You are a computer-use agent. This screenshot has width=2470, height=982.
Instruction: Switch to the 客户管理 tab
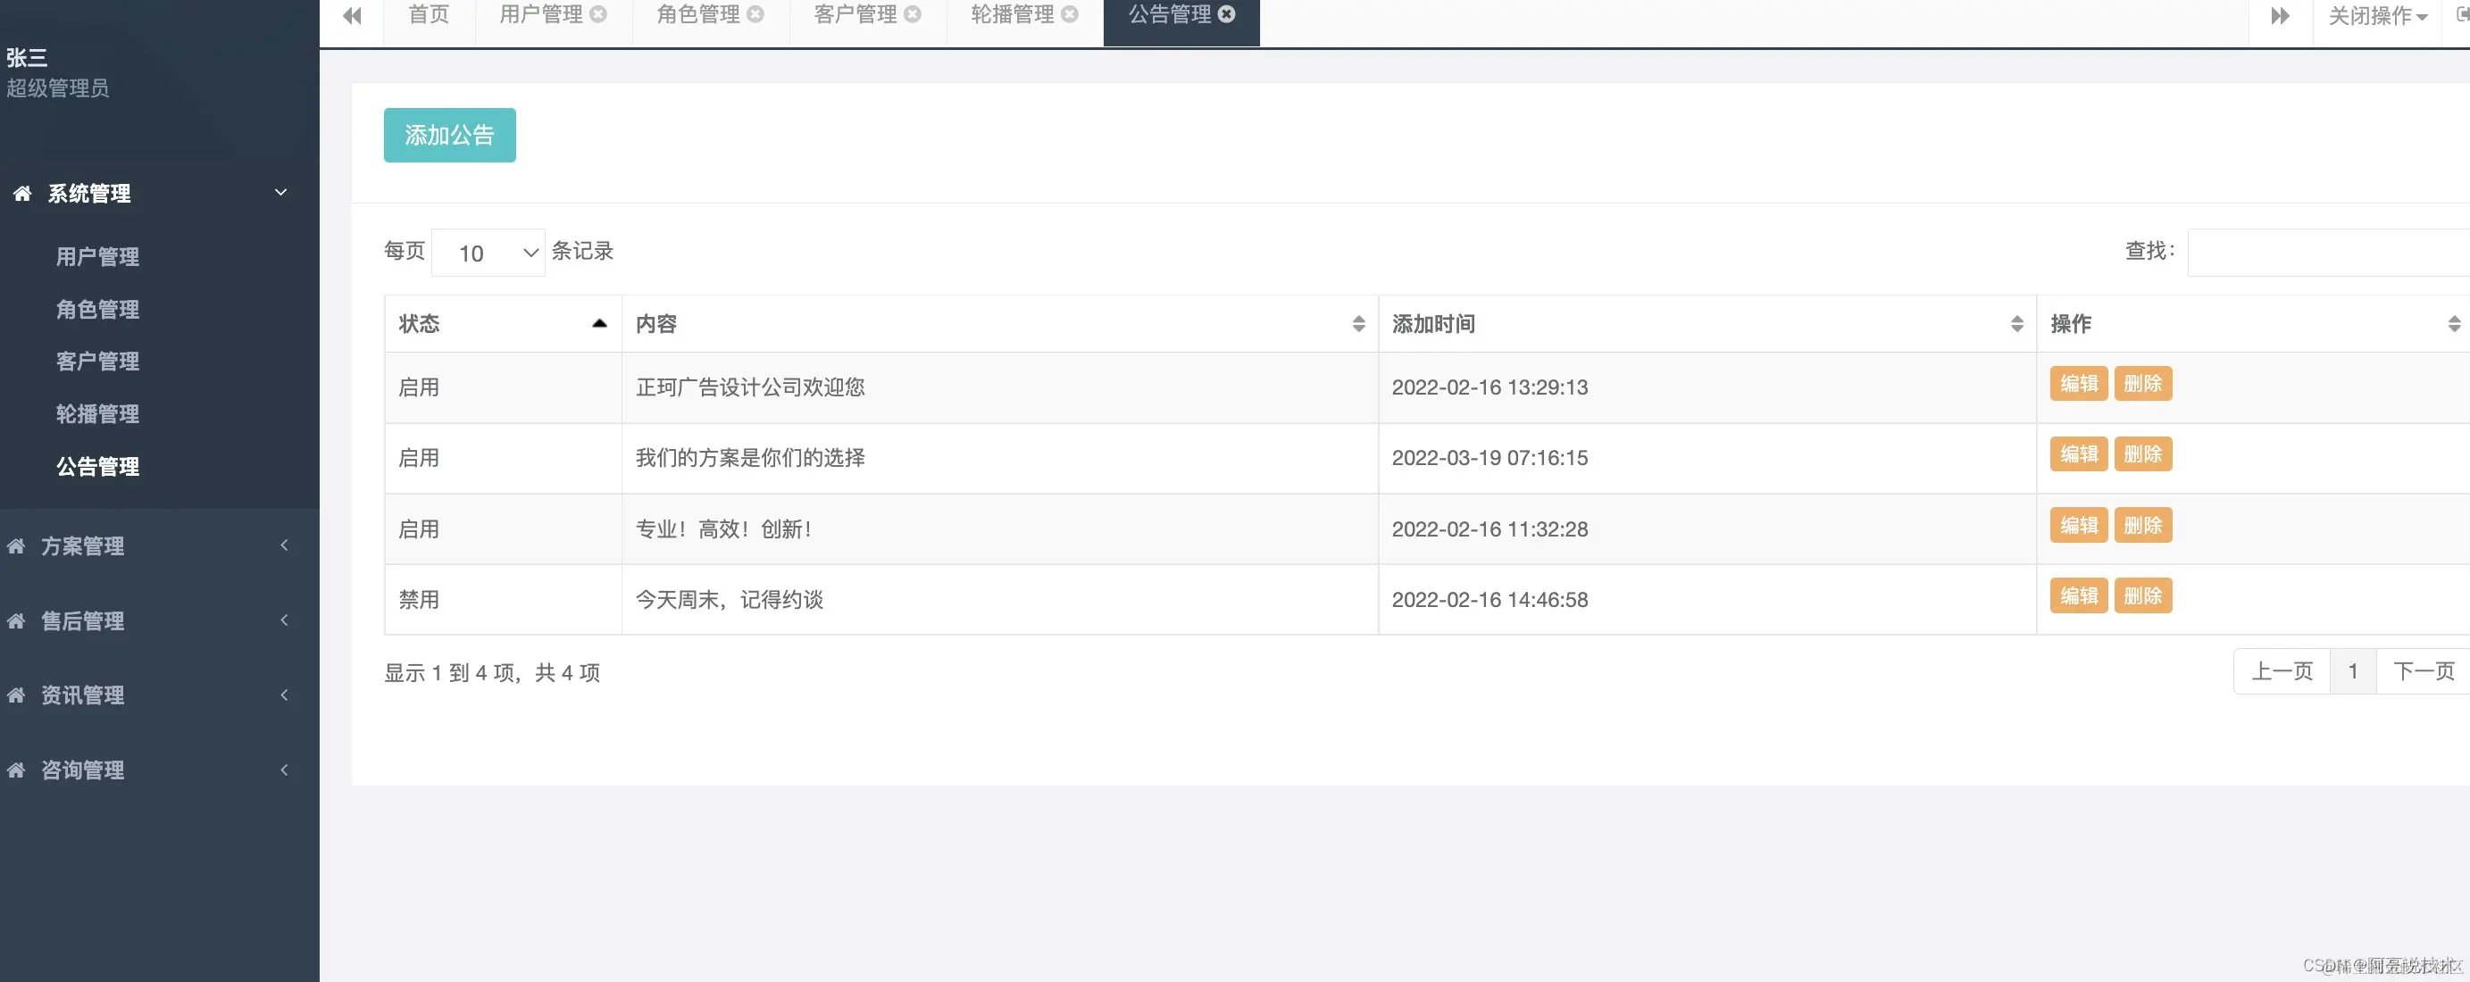855,14
